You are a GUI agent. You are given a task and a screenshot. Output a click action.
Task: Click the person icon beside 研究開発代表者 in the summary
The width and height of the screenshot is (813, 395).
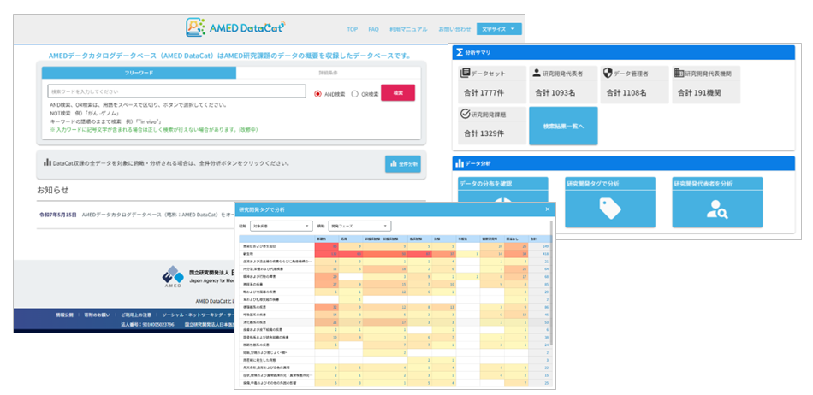(536, 73)
